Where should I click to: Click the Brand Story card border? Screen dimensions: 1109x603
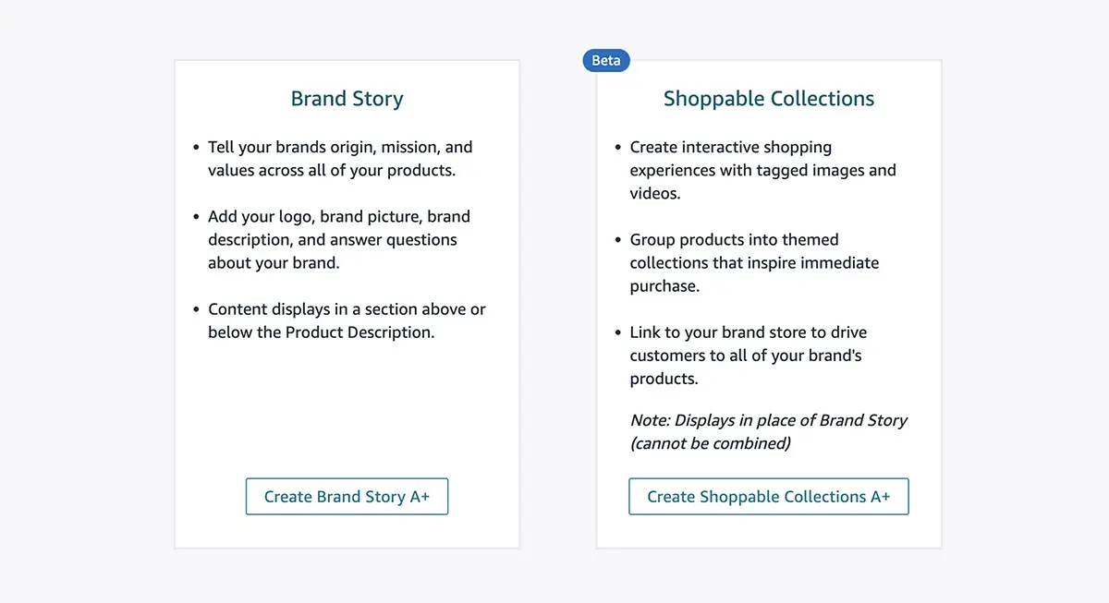point(175,305)
